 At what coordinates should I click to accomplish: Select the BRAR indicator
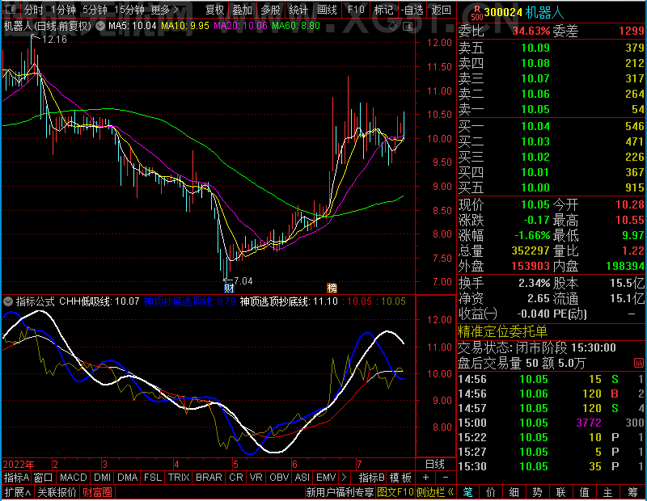[209, 478]
